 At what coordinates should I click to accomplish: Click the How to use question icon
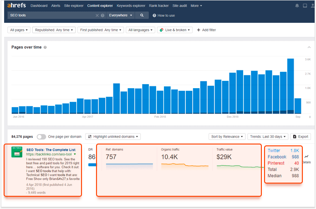[154, 15]
